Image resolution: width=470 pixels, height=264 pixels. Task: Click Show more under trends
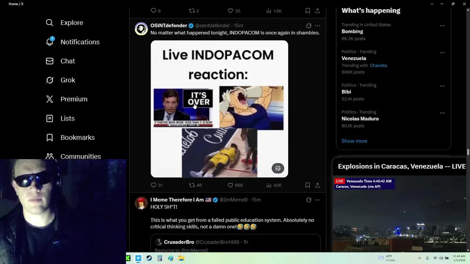pyautogui.click(x=354, y=141)
